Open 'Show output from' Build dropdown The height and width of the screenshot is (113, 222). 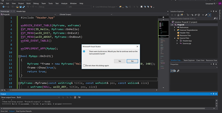point(38,97)
